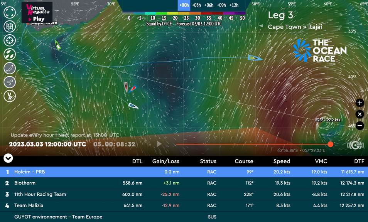
Task: Click the VR logo circle icon
Action: pos(10,96)
